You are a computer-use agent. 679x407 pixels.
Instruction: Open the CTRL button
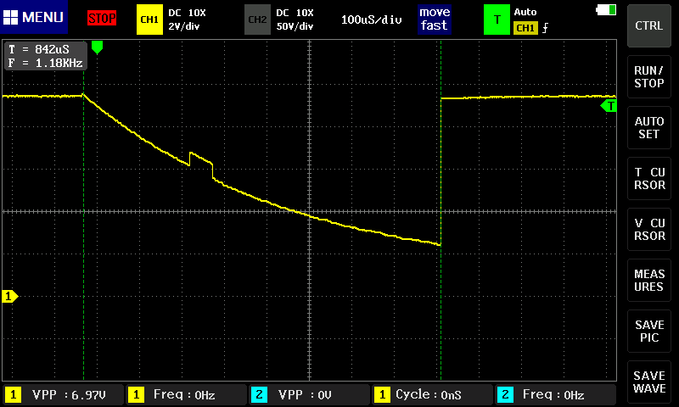click(x=648, y=26)
